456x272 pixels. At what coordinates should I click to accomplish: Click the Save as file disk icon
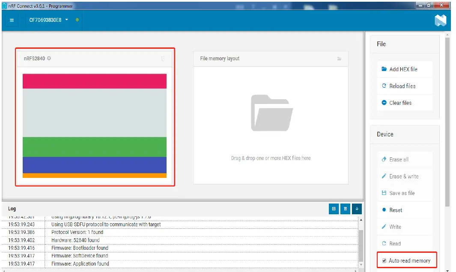point(384,193)
